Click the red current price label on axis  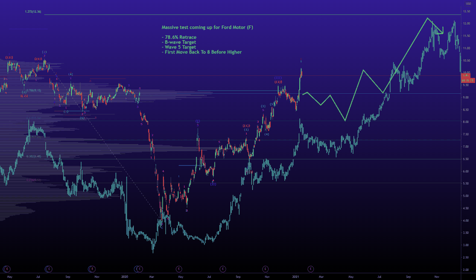tap(468, 78)
